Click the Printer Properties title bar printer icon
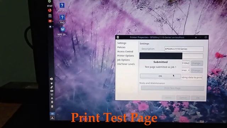 118,37
